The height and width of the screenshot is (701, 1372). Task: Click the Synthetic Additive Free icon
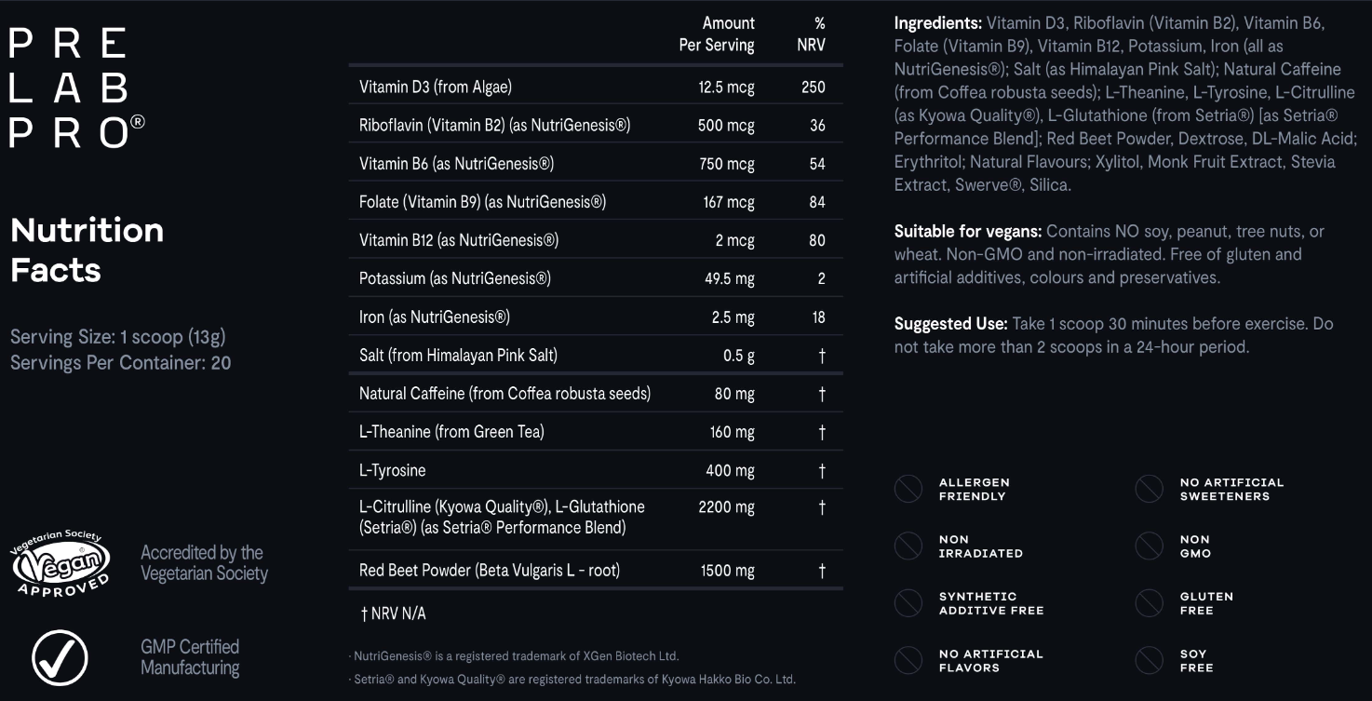[908, 603]
